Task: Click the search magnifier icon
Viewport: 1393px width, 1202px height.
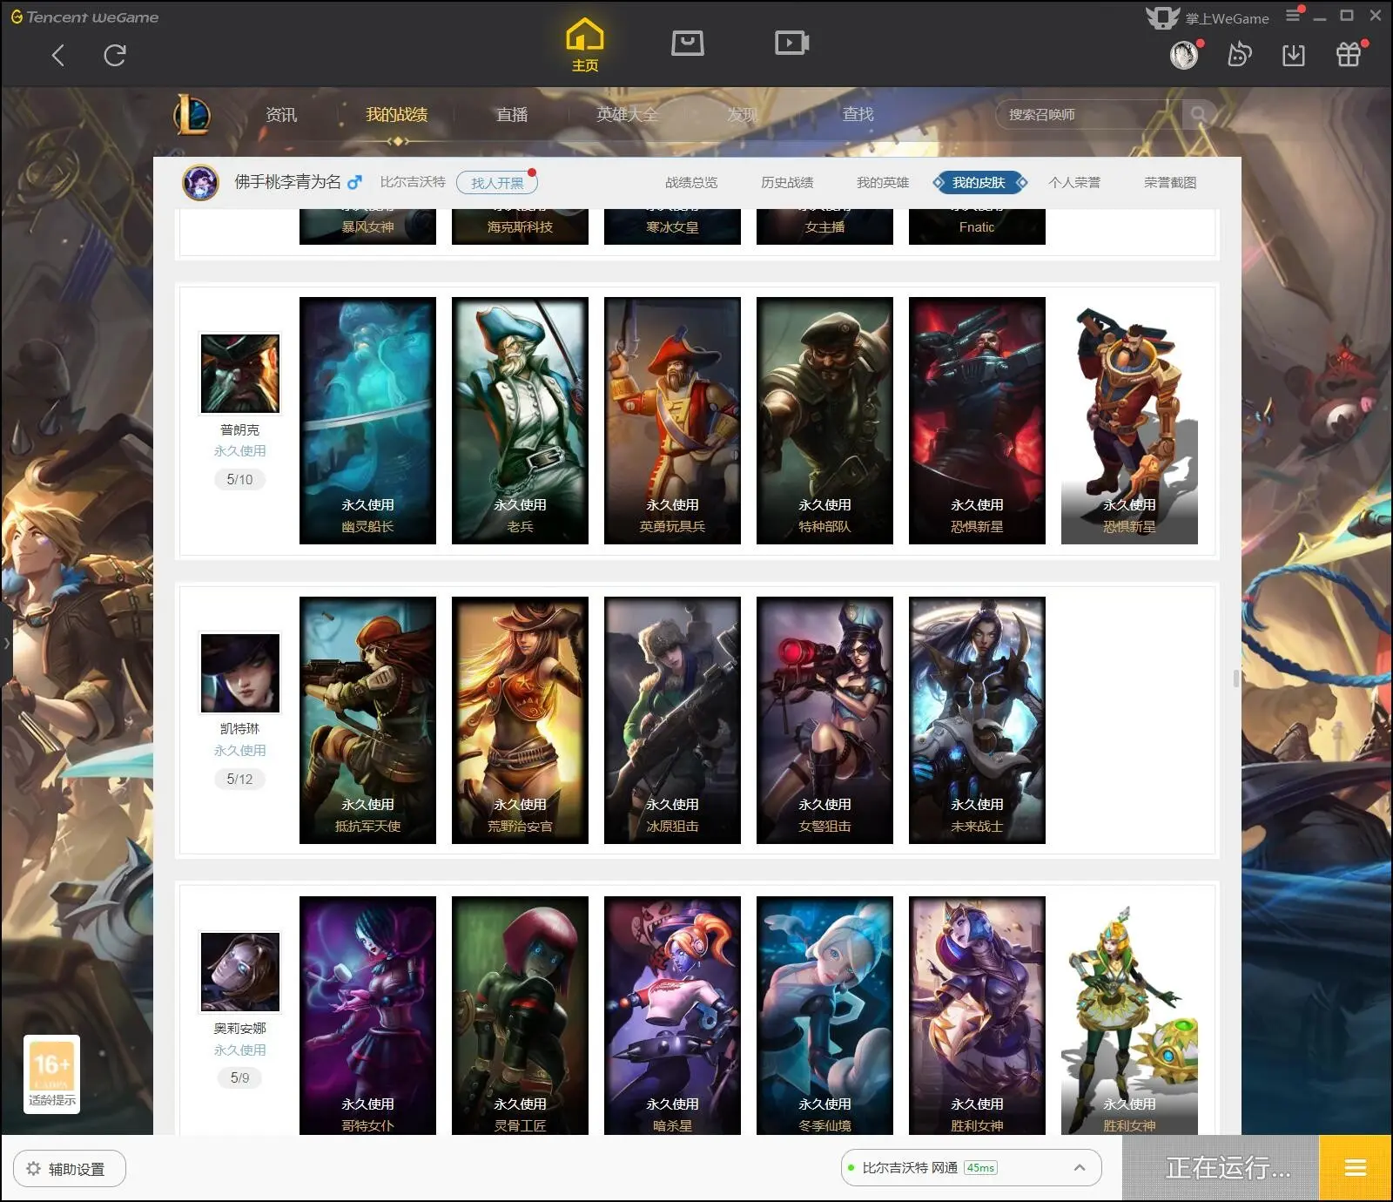Action: click(1199, 114)
